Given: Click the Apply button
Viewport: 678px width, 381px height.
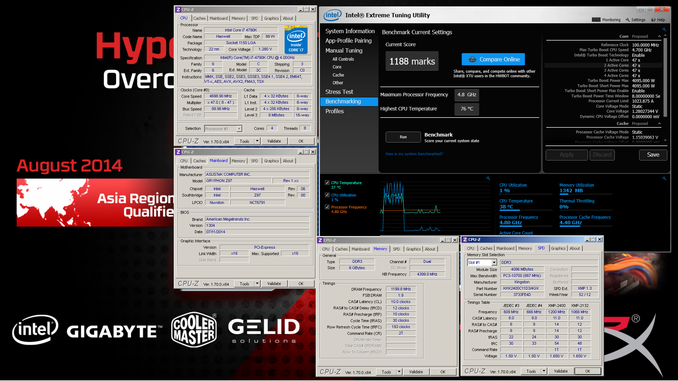Looking at the screenshot, I should point(566,155).
